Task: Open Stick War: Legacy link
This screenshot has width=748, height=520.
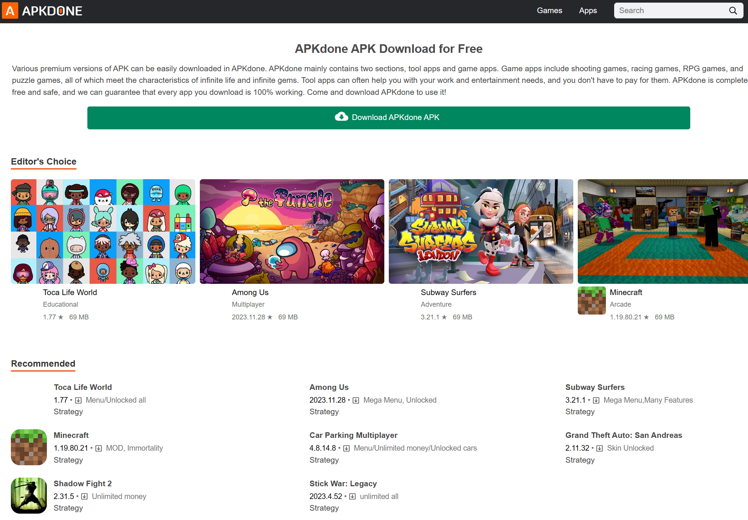Action: [x=343, y=484]
